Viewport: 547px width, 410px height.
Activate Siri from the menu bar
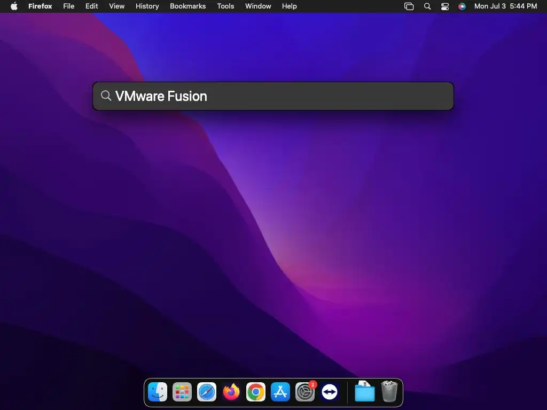click(462, 6)
